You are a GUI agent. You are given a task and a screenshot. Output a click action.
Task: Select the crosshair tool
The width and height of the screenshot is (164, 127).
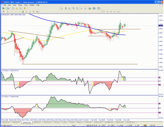pos(8,12)
